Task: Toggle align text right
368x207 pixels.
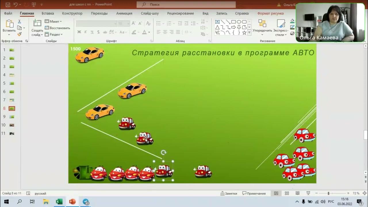Action: 172,32
